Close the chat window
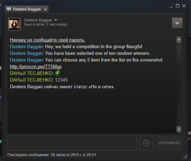The image size is (191, 161). [184, 6]
